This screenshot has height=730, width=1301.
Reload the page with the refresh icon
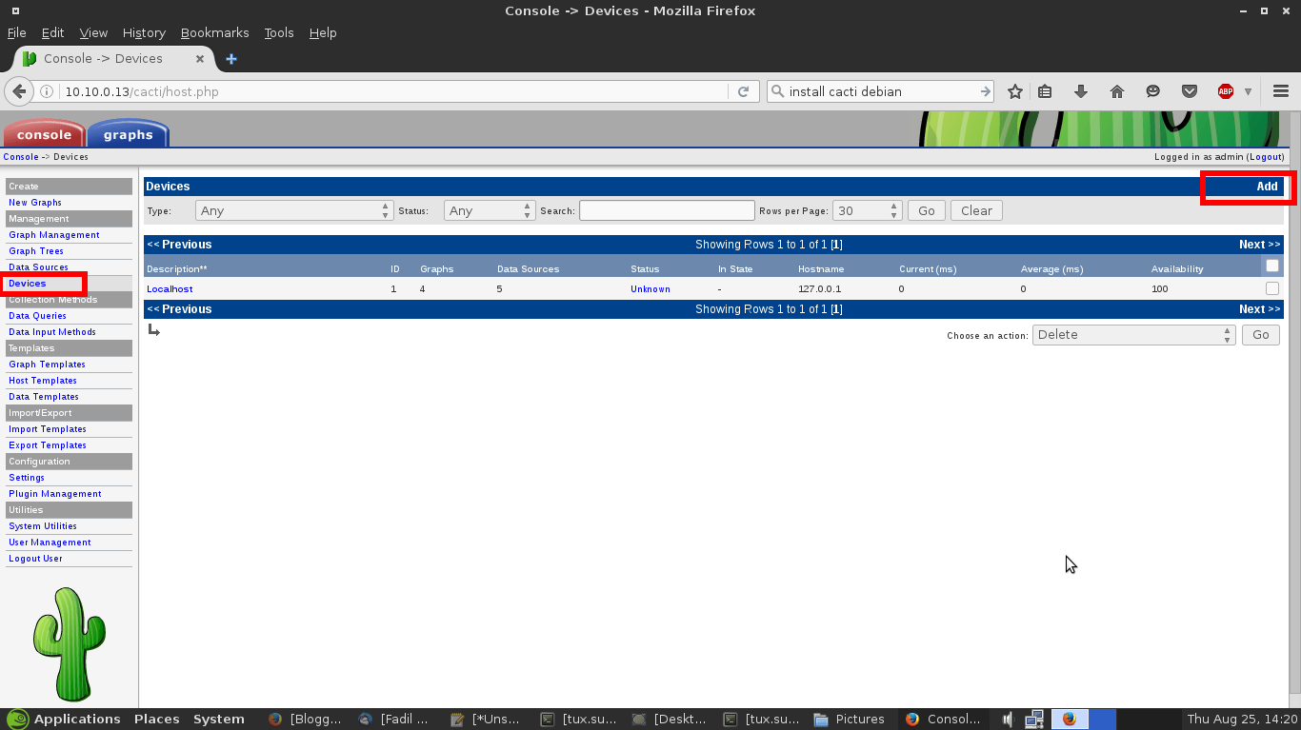point(744,91)
